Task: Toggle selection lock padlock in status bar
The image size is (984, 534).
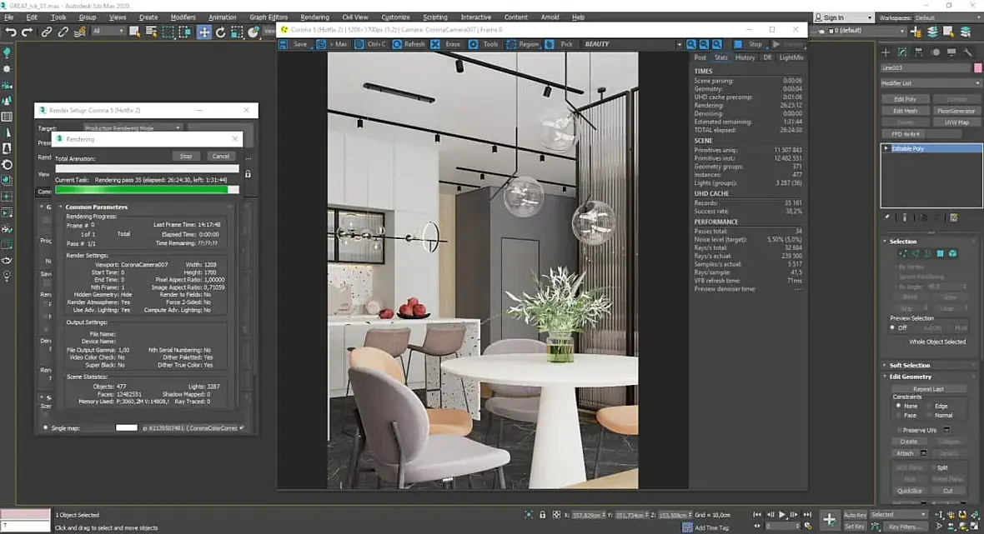Action: (543, 515)
